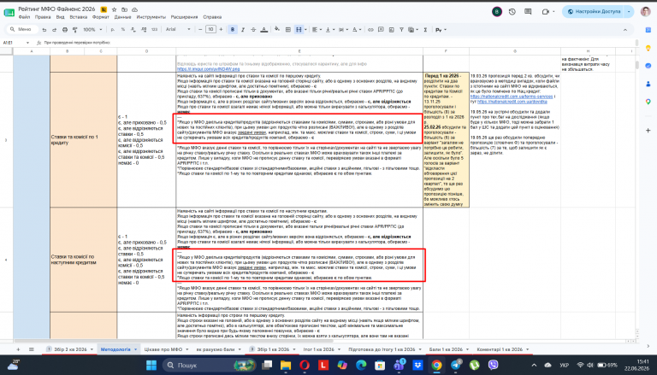Open the Google Maps side panel icon

click(648, 102)
